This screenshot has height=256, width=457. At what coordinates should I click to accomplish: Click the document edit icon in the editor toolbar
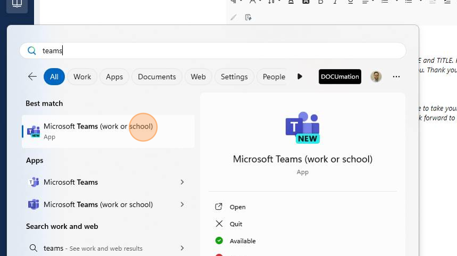(248, 18)
